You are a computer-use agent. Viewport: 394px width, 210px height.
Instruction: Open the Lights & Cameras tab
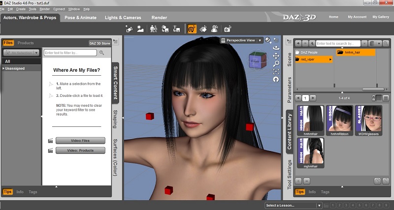[123, 18]
